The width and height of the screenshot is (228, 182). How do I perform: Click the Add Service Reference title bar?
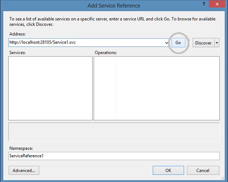(x=114, y=6)
